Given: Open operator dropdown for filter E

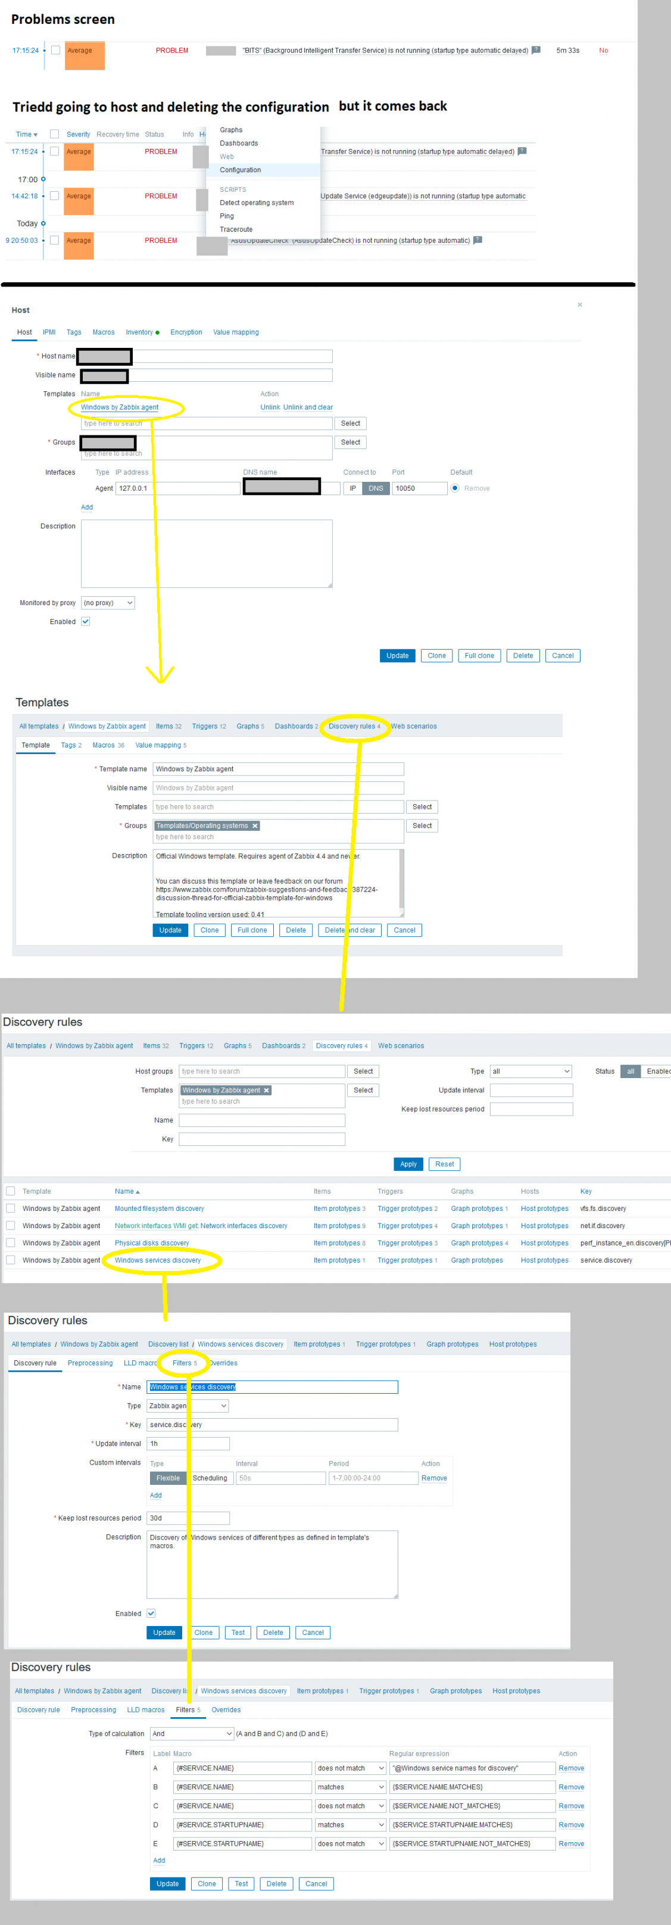Looking at the screenshot, I should (x=351, y=1843).
